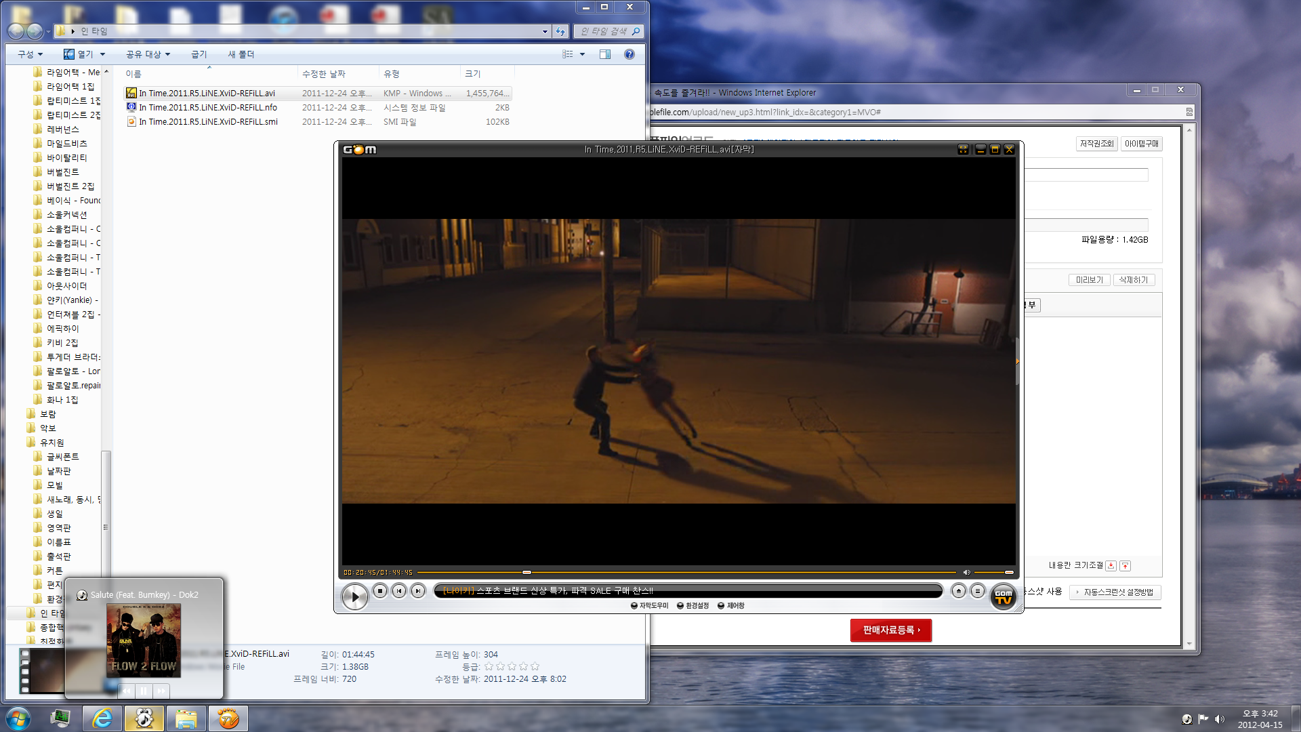
Task: Open GOM TV round logo button
Action: pyautogui.click(x=1004, y=597)
